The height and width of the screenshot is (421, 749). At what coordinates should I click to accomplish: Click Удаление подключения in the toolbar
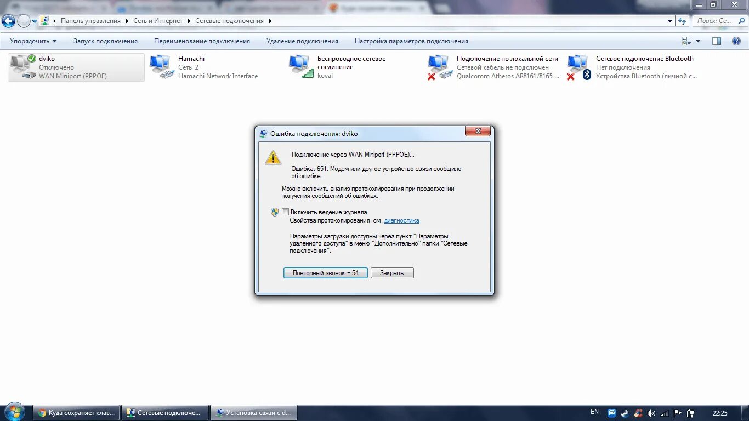302,41
